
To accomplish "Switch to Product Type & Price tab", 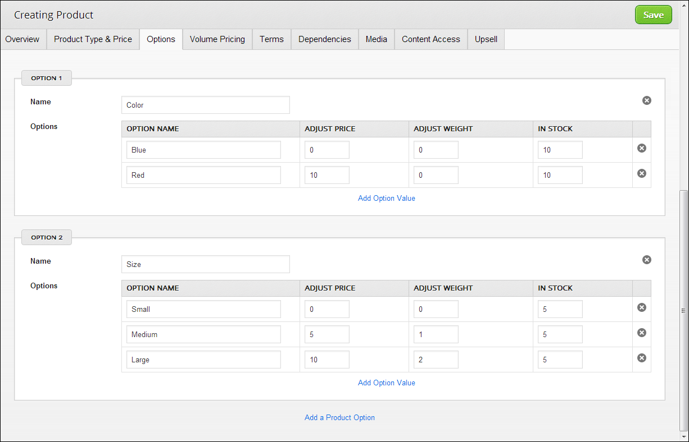I will click(x=93, y=39).
